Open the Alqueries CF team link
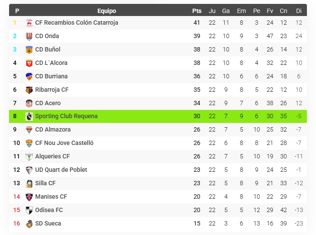The height and width of the screenshot is (235, 316). 52,156
